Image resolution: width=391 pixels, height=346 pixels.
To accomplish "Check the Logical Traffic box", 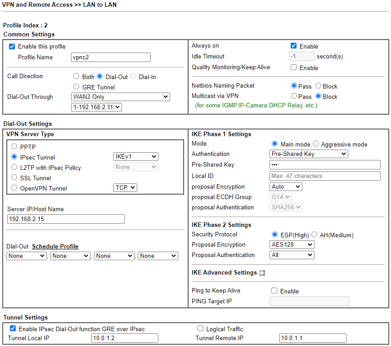I will pos(201,328).
